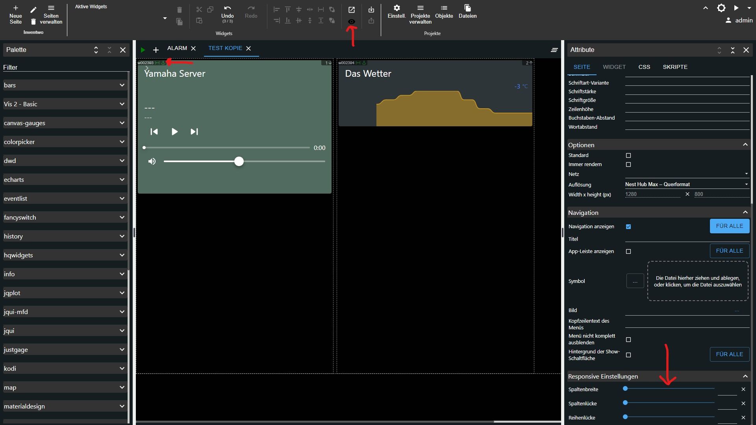The height and width of the screenshot is (425, 756).
Task: Open Seiten verwalten page manager
Action: 51,15
